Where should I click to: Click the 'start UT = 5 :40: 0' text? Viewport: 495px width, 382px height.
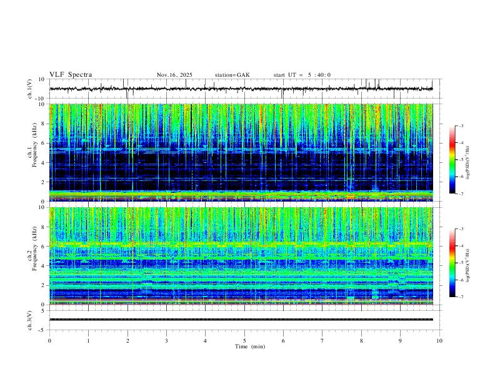(x=302, y=75)
